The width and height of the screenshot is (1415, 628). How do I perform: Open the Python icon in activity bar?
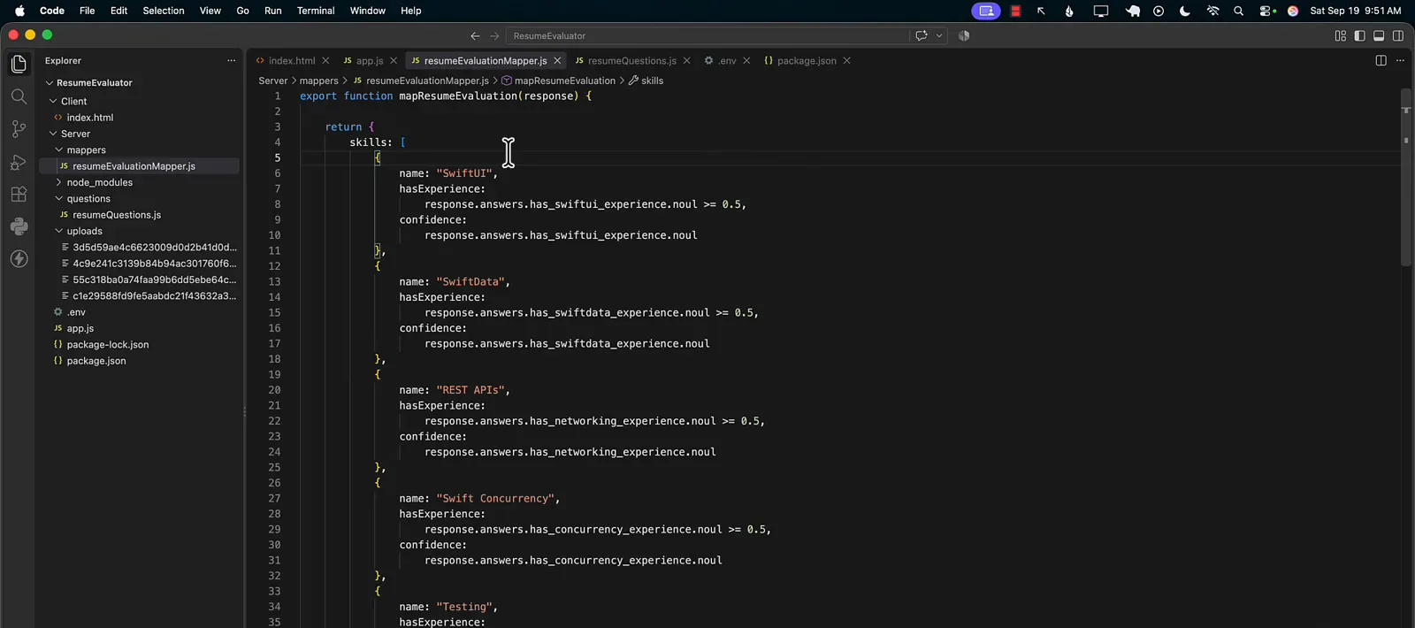click(x=19, y=226)
